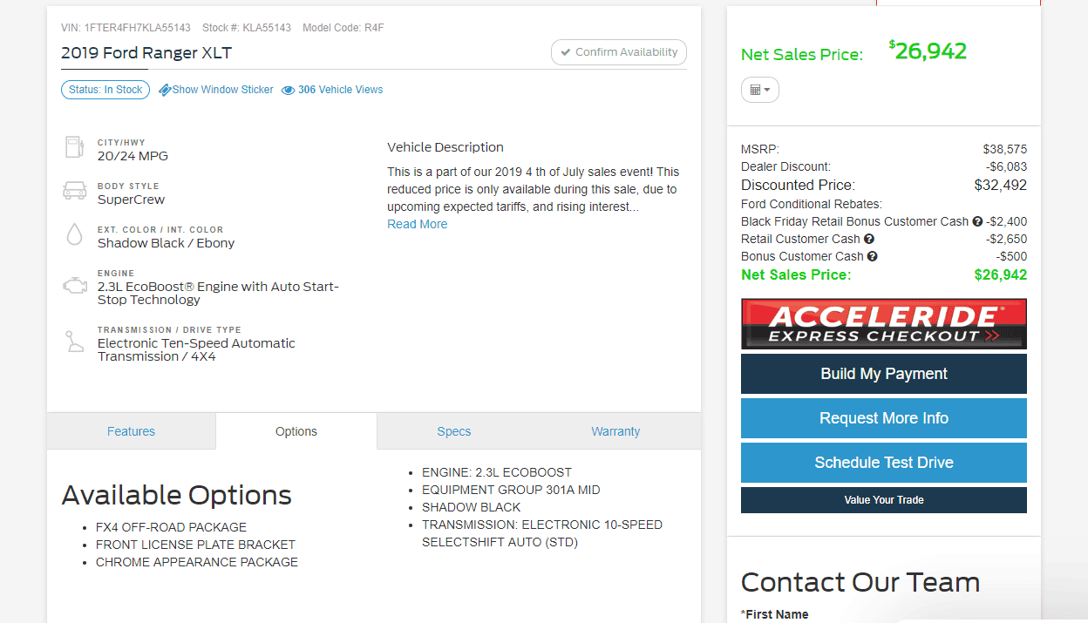Click ENGINE: 2.3L ECOBOOST option

497,472
